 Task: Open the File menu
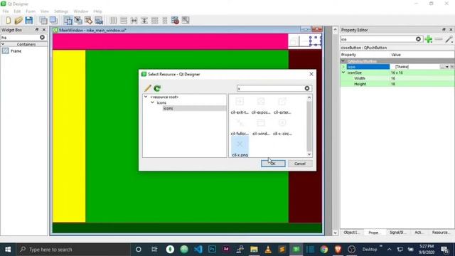6,11
